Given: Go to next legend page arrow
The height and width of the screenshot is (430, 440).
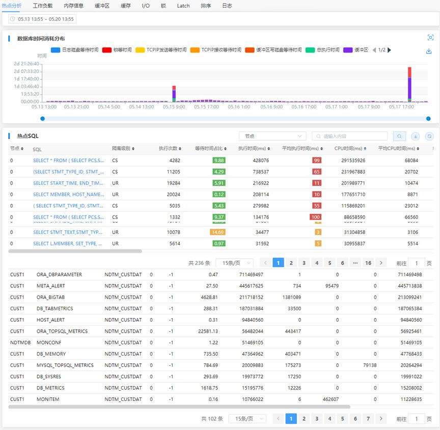Looking at the screenshot, I should pyautogui.click(x=389, y=50).
